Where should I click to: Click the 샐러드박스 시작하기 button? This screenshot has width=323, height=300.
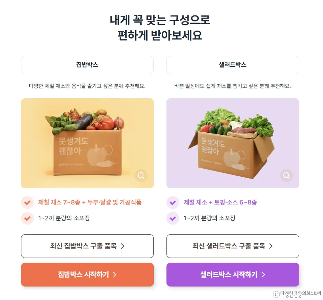(x=233, y=274)
